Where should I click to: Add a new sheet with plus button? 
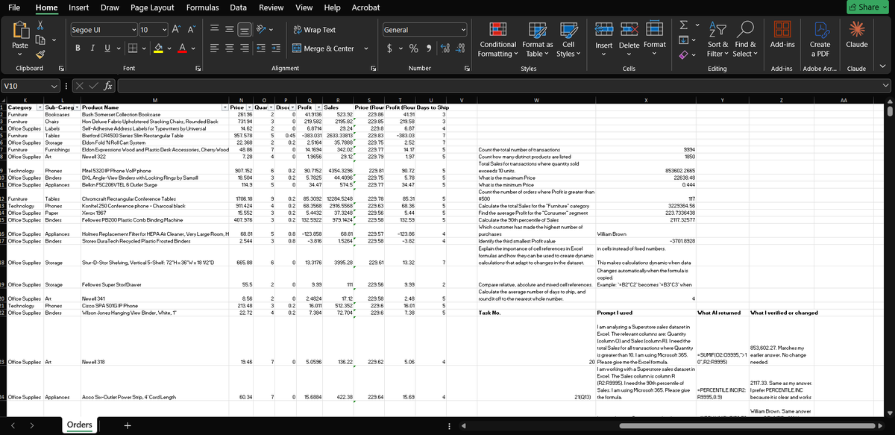click(x=127, y=425)
